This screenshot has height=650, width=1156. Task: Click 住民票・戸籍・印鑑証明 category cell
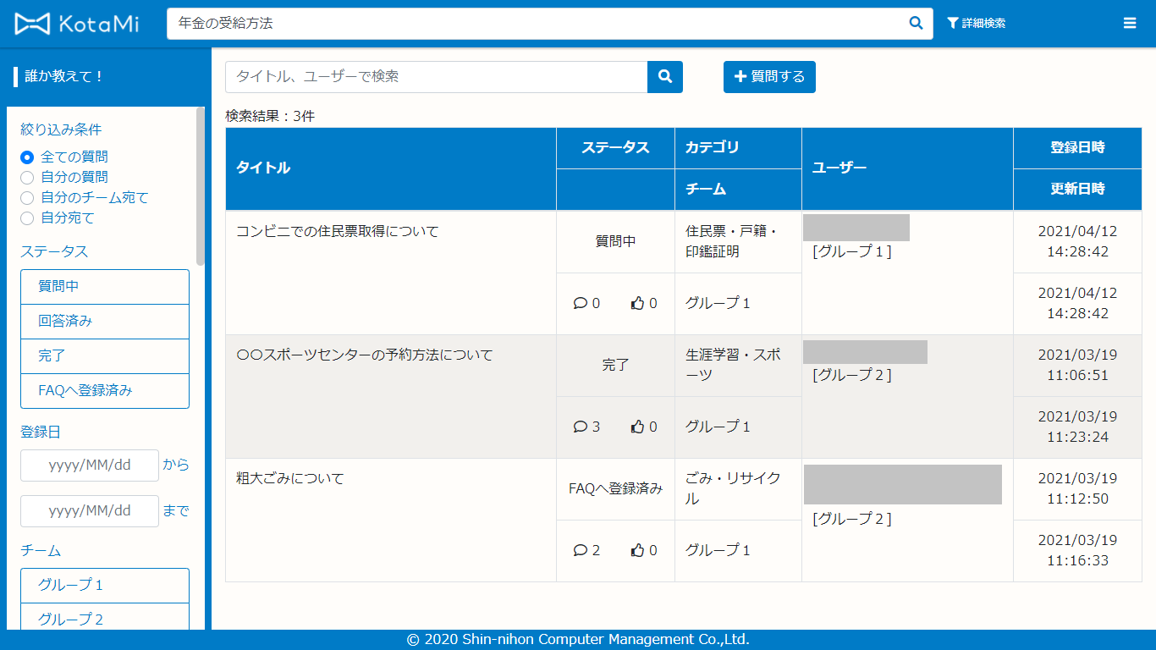click(x=738, y=241)
